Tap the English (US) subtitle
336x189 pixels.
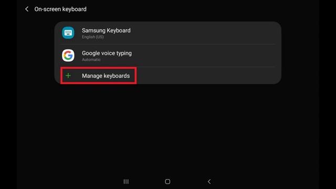coord(93,37)
